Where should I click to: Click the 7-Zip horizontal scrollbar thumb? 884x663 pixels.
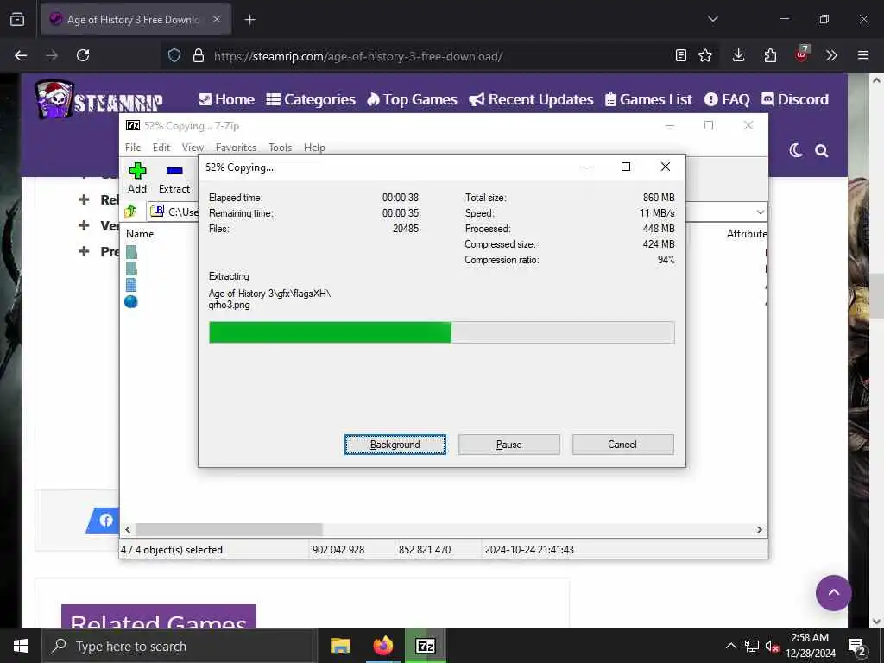pyautogui.click(x=229, y=529)
